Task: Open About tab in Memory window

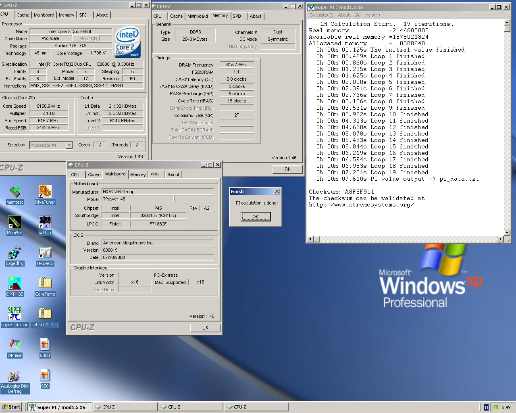Action: tap(256, 16)
